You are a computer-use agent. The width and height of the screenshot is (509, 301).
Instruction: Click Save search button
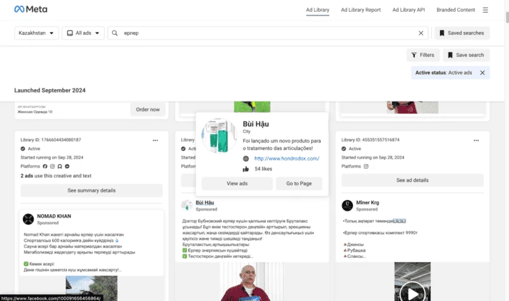pos(466,55)
